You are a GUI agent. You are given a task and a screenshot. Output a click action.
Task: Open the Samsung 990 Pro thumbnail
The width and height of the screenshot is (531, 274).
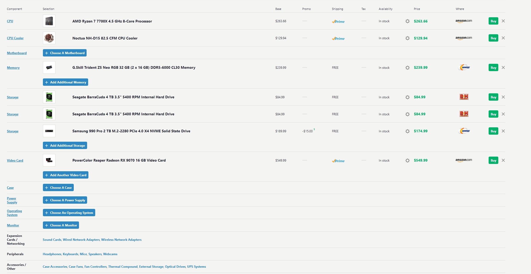(x=49, y=131)
